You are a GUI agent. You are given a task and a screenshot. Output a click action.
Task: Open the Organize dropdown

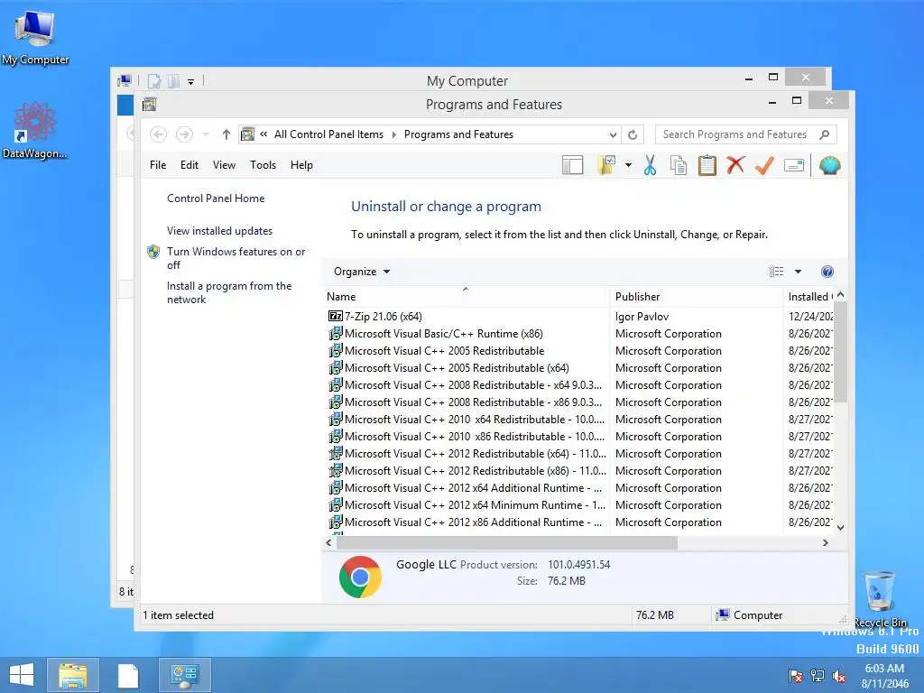click(362, 272)
